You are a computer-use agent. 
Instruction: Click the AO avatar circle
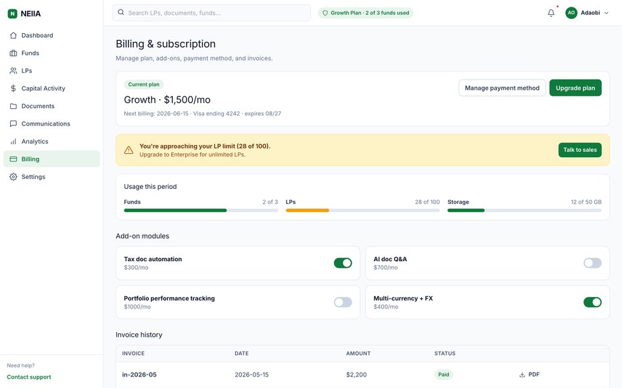(571, 13)
